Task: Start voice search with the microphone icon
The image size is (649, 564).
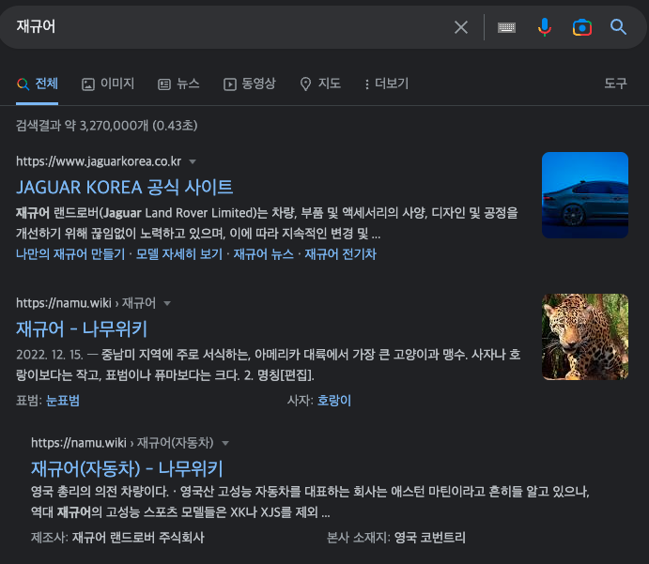Action: [545, 27]
